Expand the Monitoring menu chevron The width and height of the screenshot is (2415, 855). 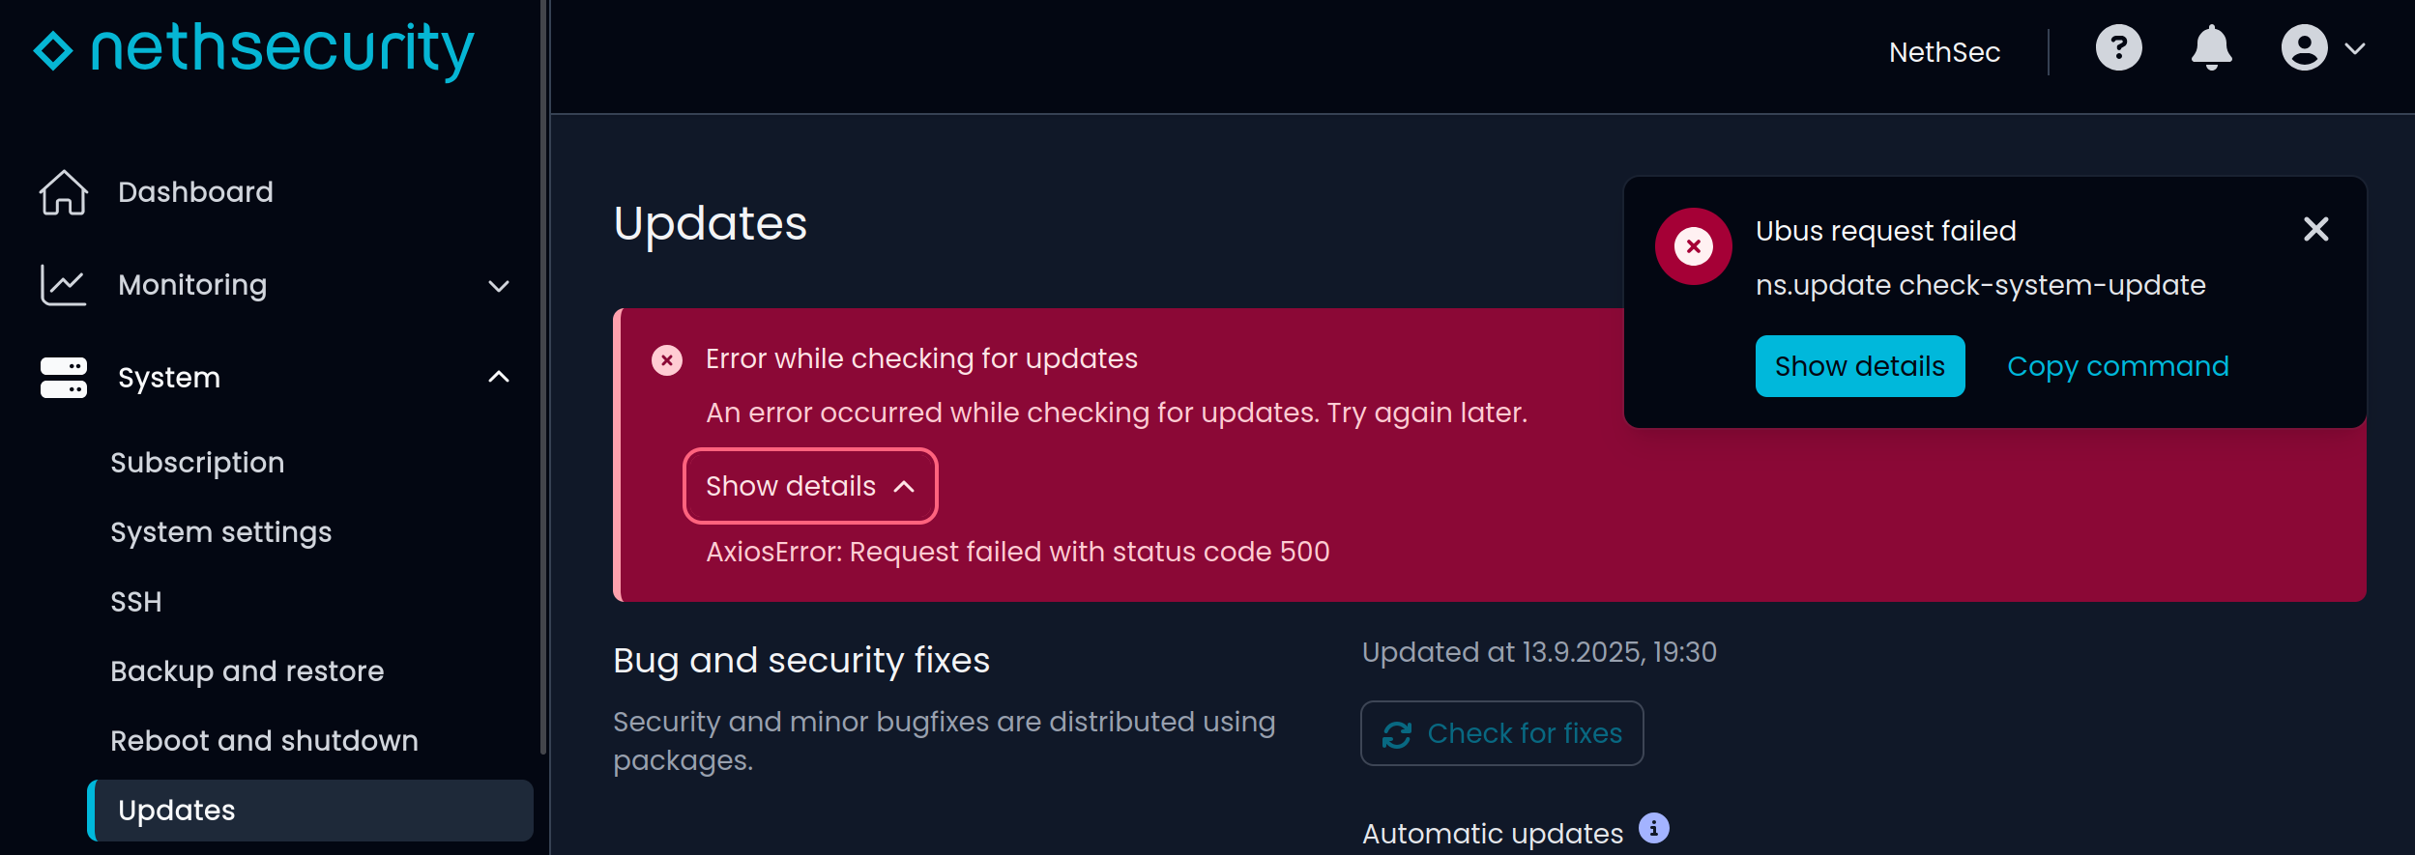[499, 286]
